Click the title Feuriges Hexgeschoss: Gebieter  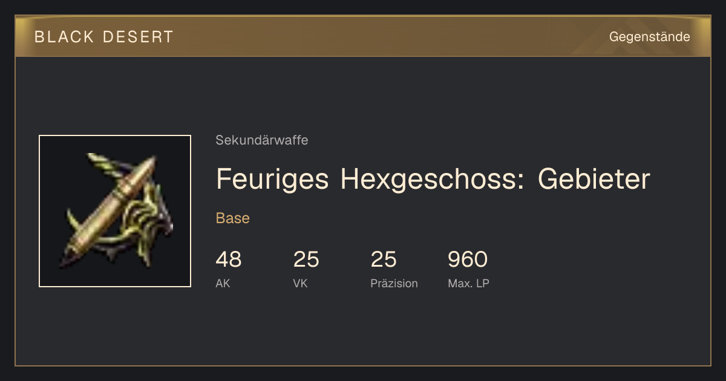point(433,179)
